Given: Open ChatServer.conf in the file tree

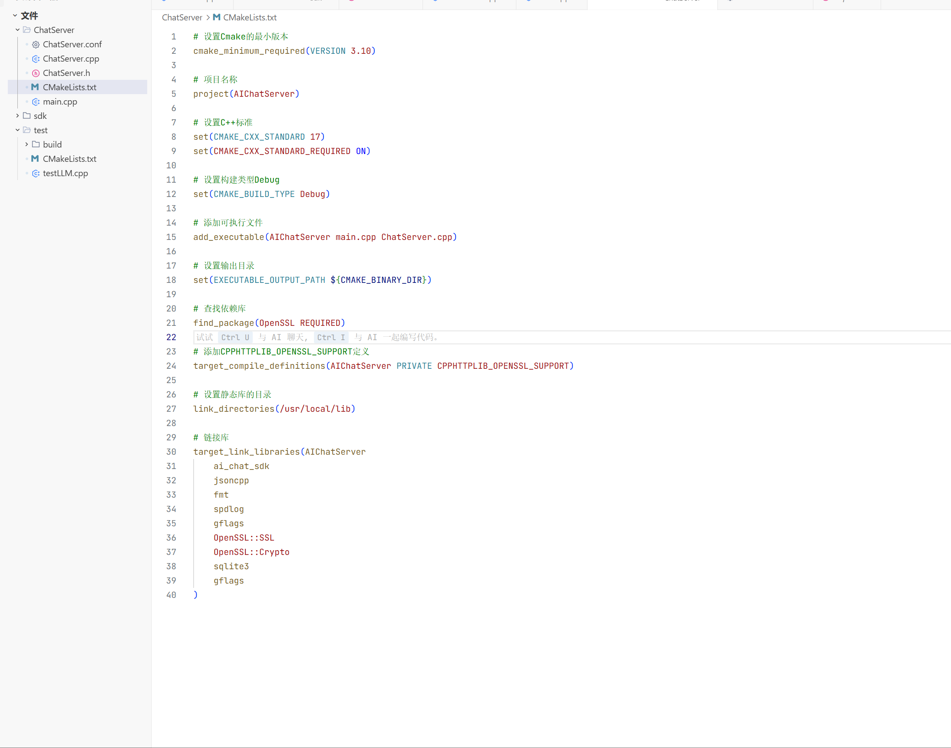Looking at the screenshot, I should pos(72,44).
